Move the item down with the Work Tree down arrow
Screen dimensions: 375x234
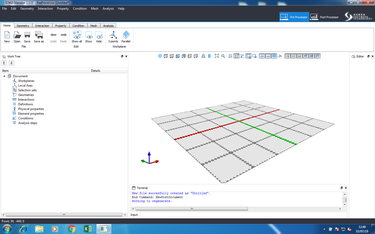click(x=11, y=63)
